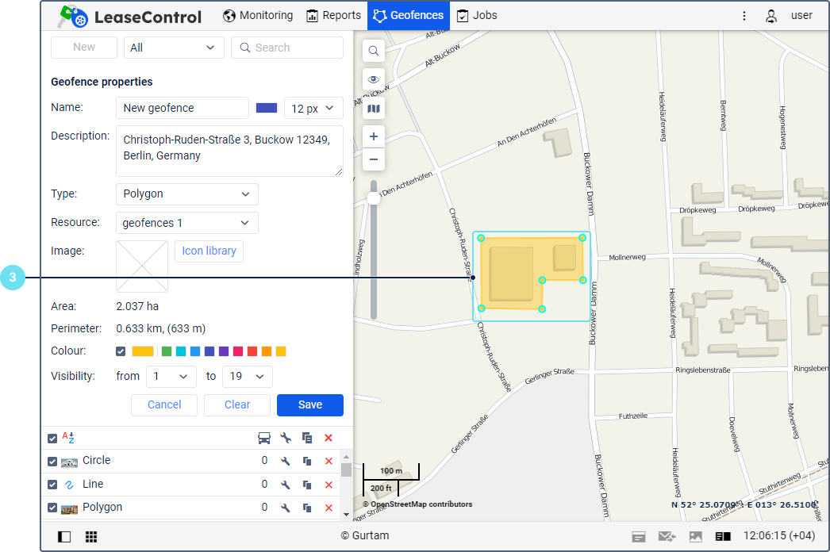Click the wrench icon for Circle geofence
The width and height of the screenshot is (830, 552).
(286, 461)
